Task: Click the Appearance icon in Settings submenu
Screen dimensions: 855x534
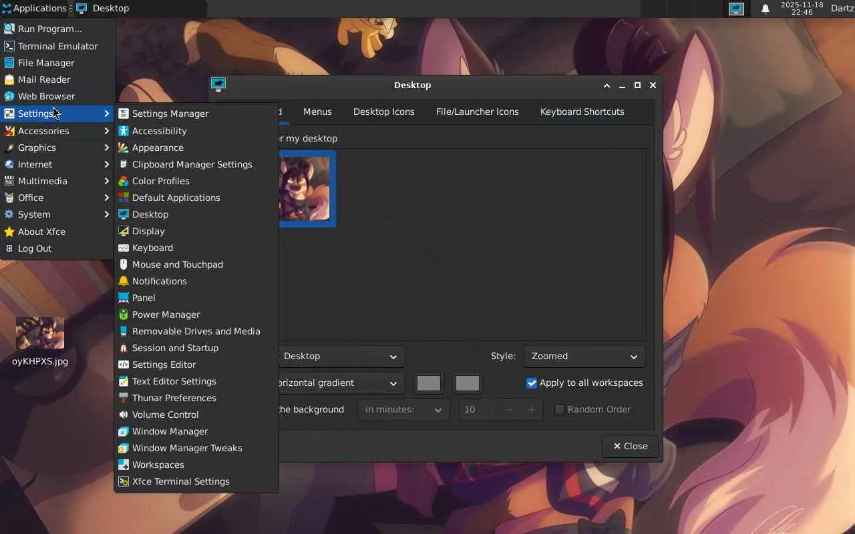Action: click(x=124, y=148)
